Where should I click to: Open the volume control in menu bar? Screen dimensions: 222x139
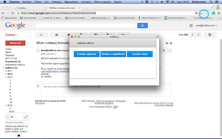[162, 2]
